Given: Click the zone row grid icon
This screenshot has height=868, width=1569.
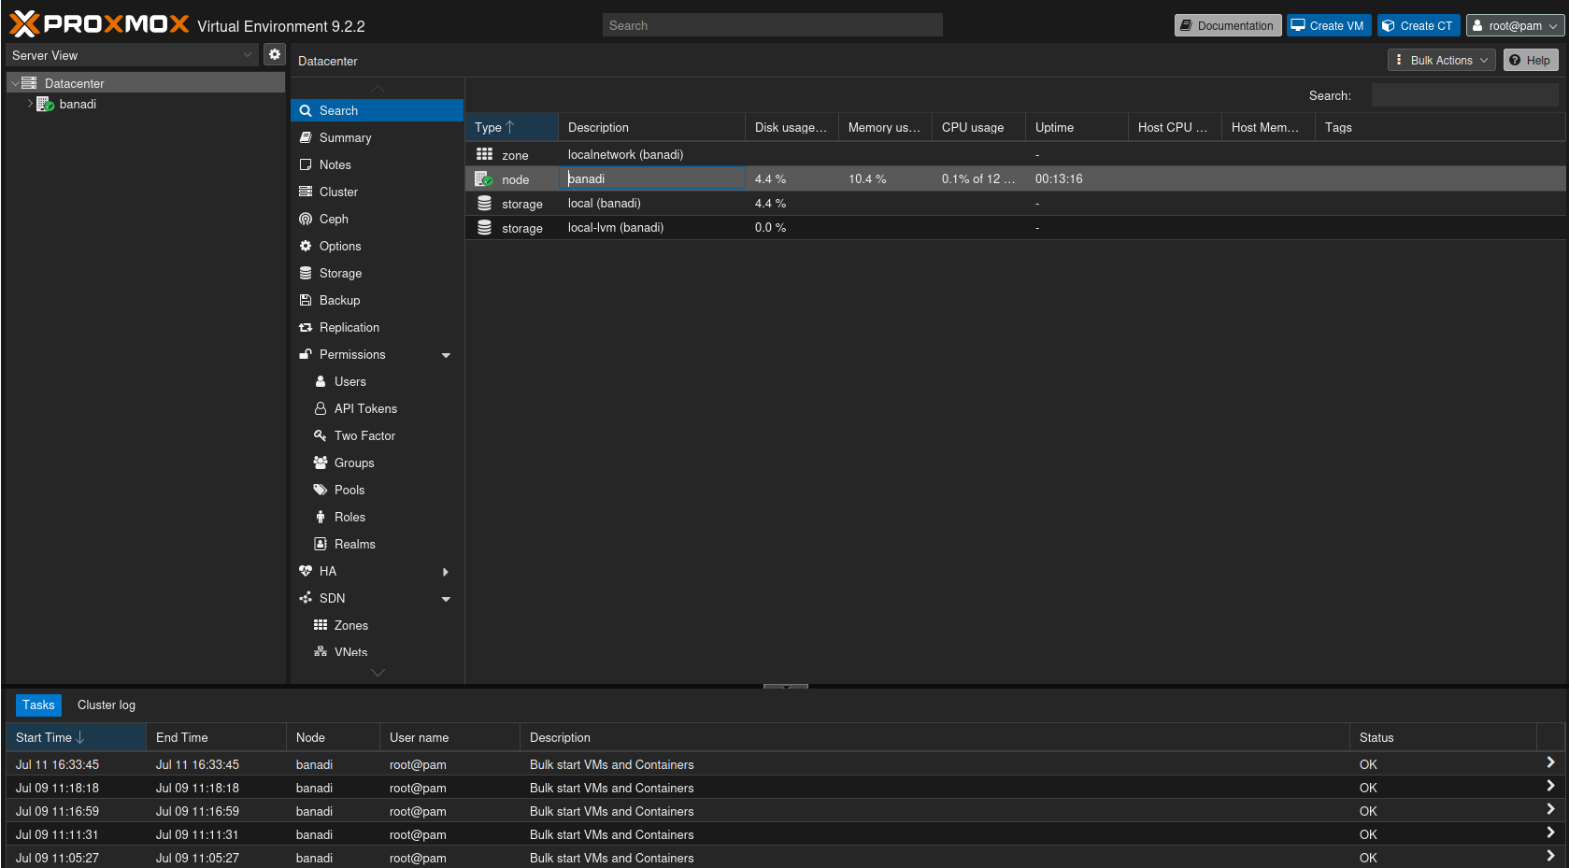Looking at the screenshot, I should click(484, 154).
